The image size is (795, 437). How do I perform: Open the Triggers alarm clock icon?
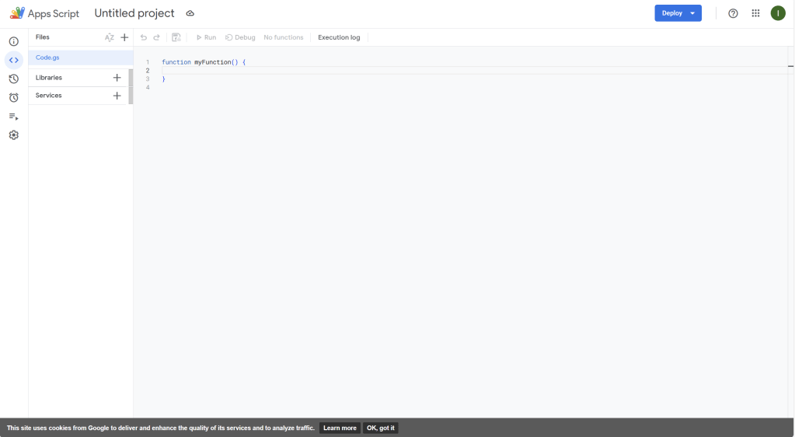pyautogui.click(x=13, y=97)
